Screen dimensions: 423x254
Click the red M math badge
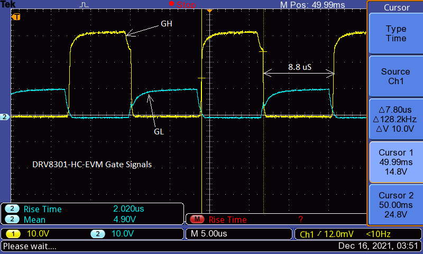197,219
